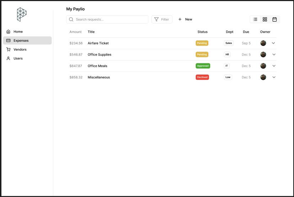The height and width of the screenshot is (197, 294).
Task: Sort by the Amount column header
Action: (75, 32)
